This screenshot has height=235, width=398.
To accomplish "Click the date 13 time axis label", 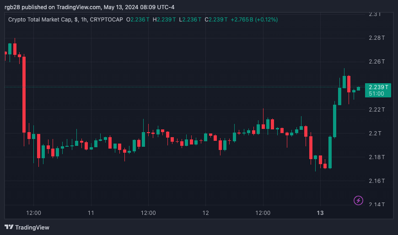I will [320, 213].
